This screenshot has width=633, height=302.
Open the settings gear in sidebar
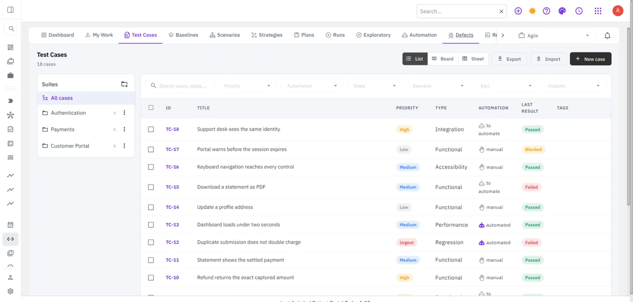[11, 291]
